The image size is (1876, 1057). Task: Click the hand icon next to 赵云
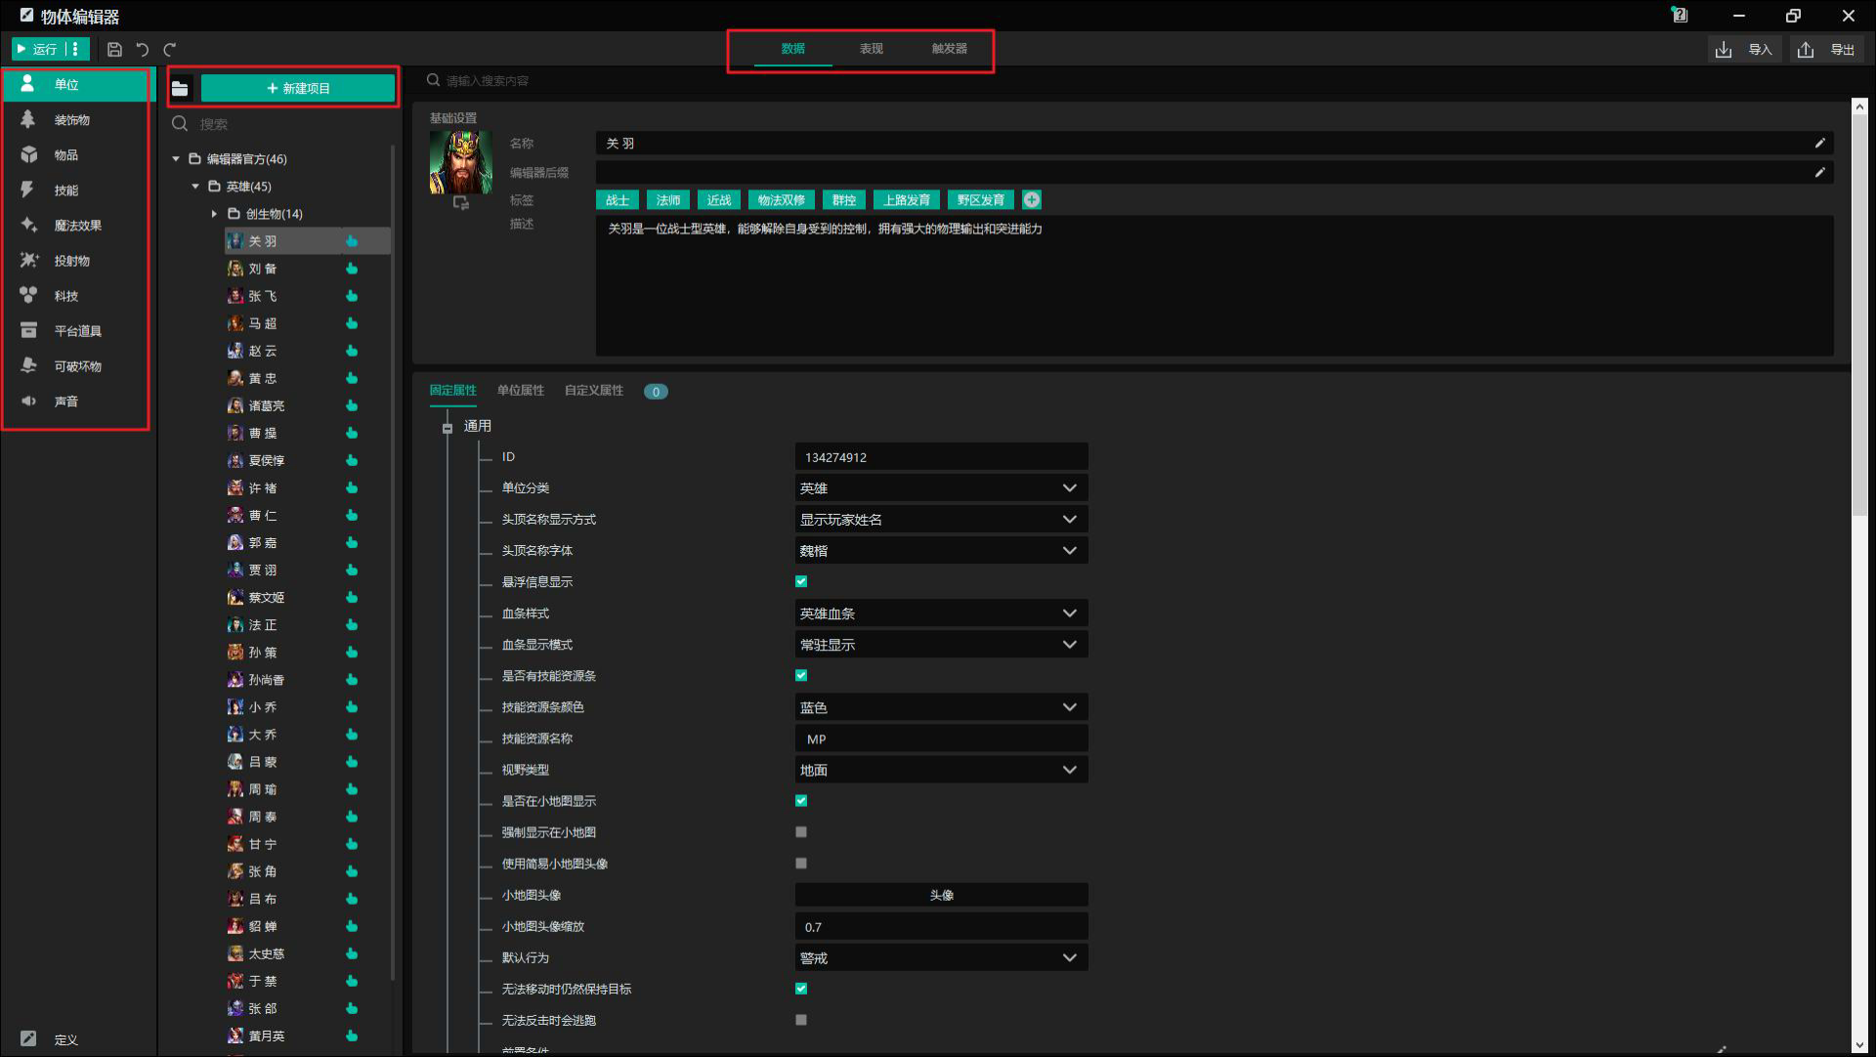click(352, 351)
